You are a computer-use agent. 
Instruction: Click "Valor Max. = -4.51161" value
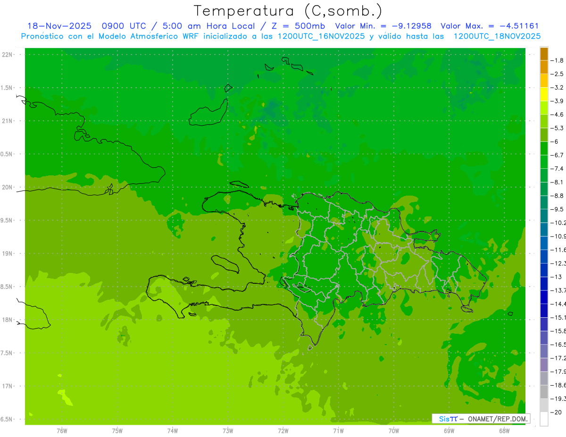489,26
